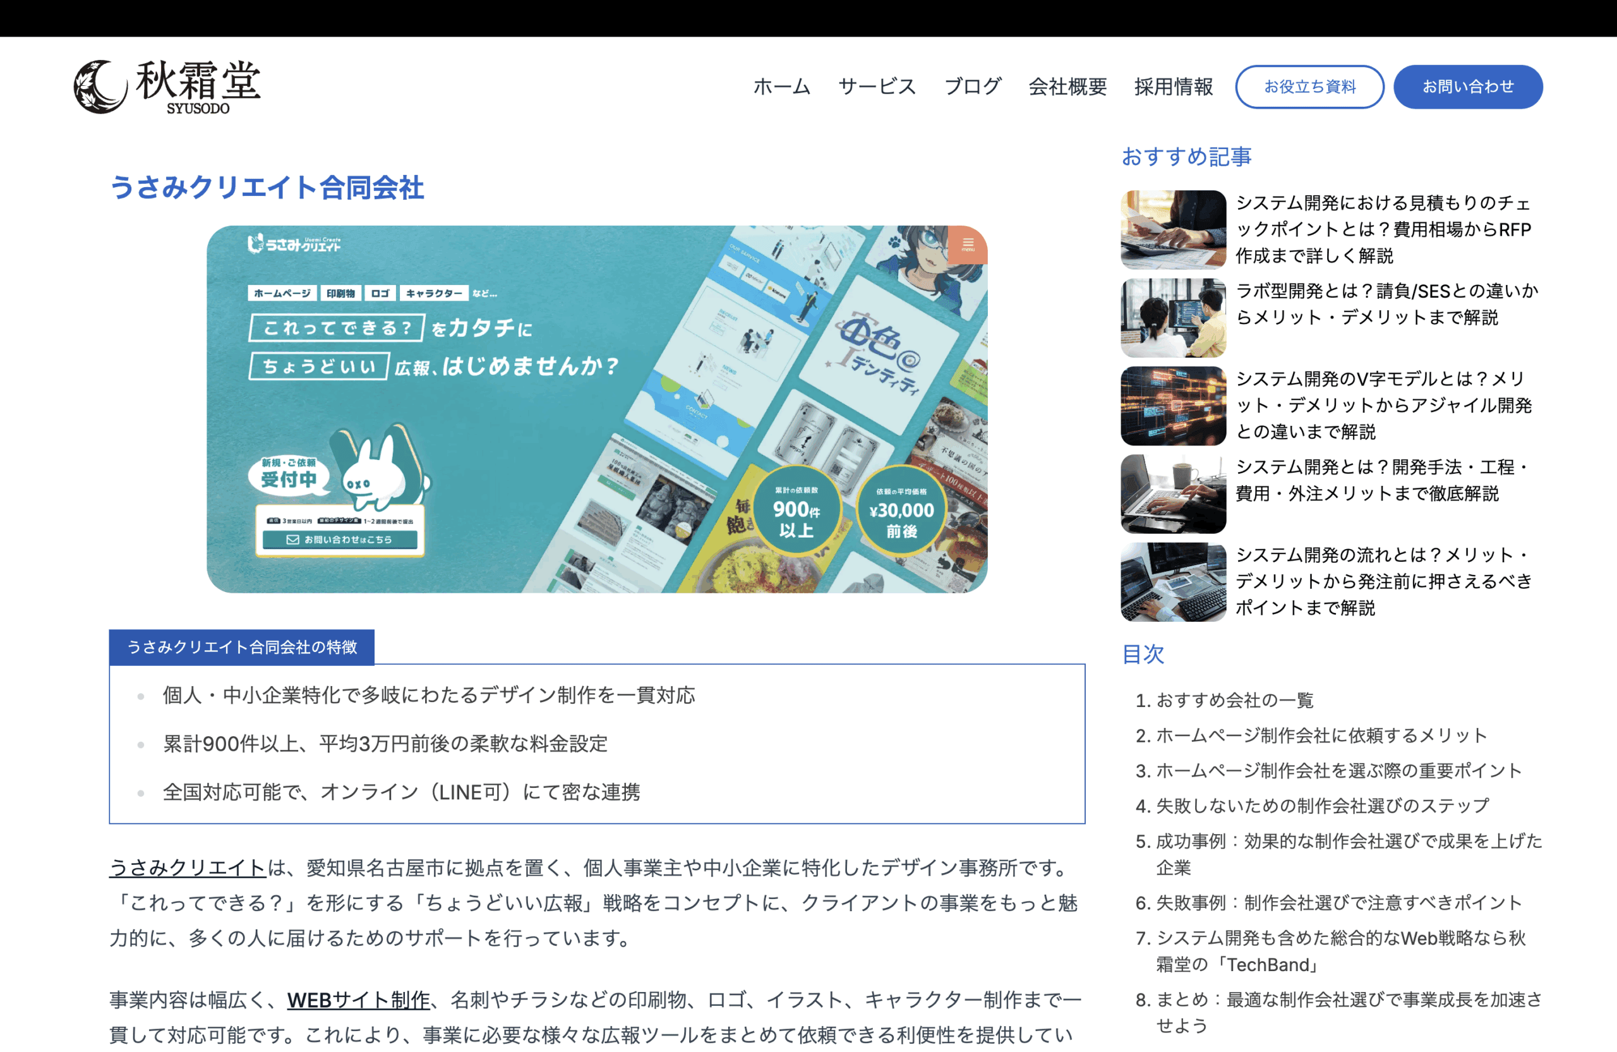Click the 秋霜堂 SYUSODO logo
Viewport: 1617px width, 1052px height.
(167, 87)
